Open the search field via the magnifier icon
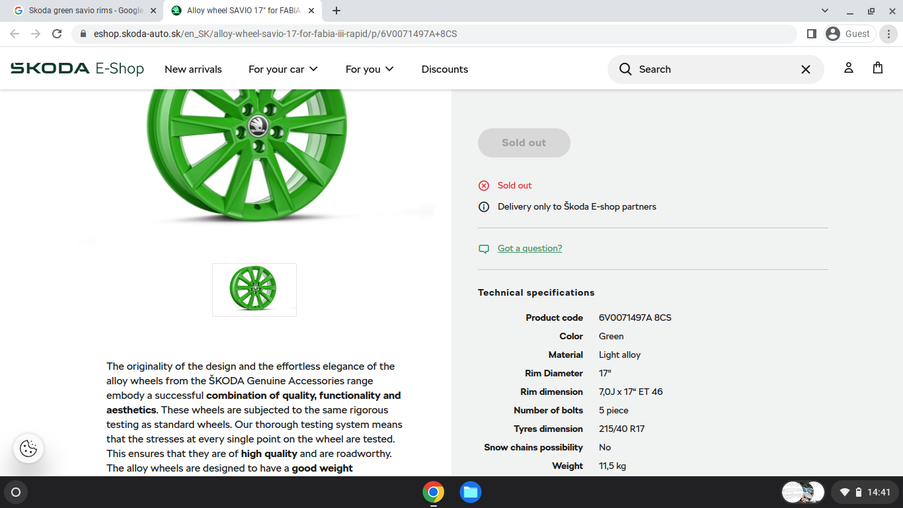The image size is (903, 508). (625, 69)
